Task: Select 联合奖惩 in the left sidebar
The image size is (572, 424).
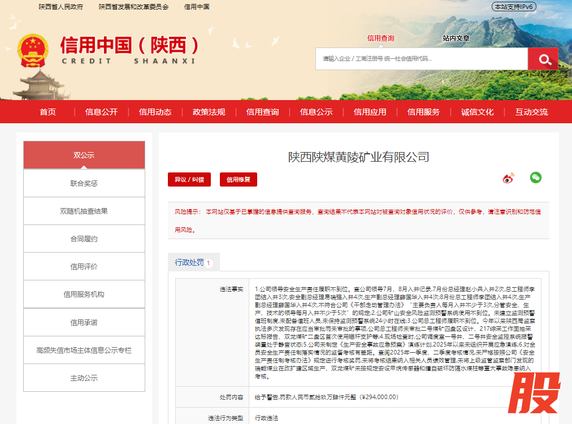Action: pos(84,183)
